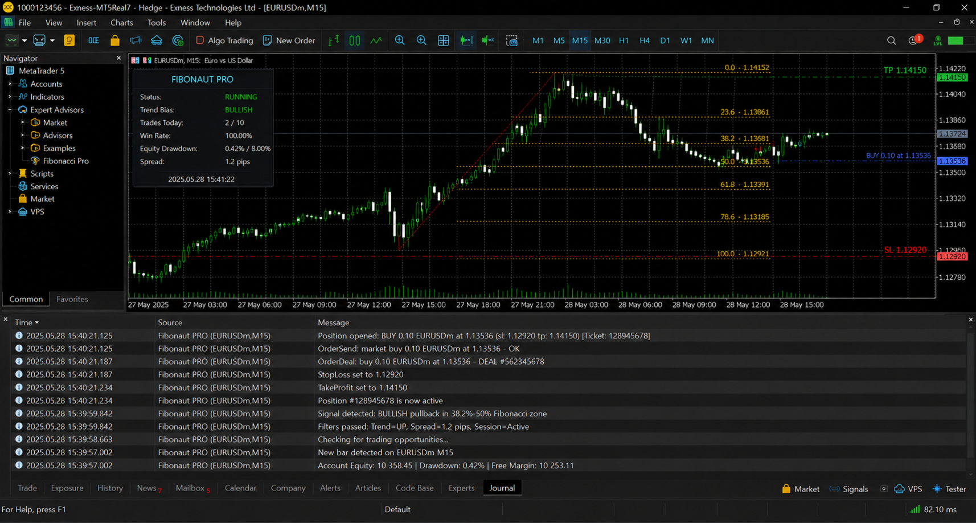This screenshot has height=523, width=976.
Task: Switch to the Favorites tab in Navigator
Action: (72, 299)
